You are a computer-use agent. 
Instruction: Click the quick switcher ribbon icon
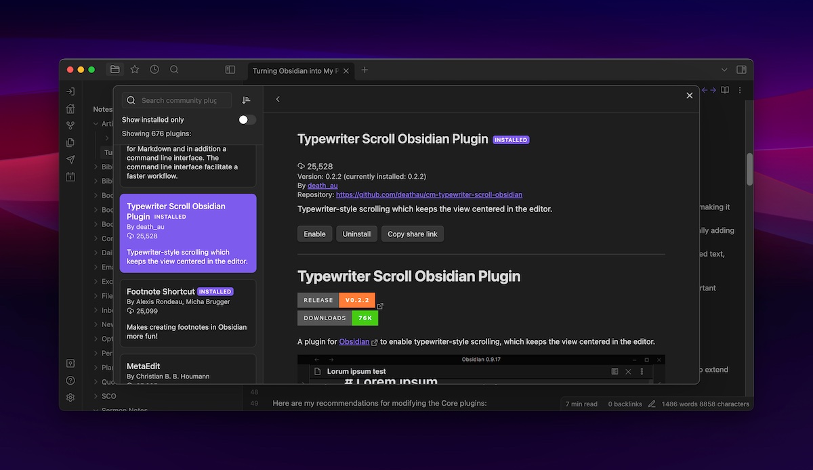click(70, 91)
